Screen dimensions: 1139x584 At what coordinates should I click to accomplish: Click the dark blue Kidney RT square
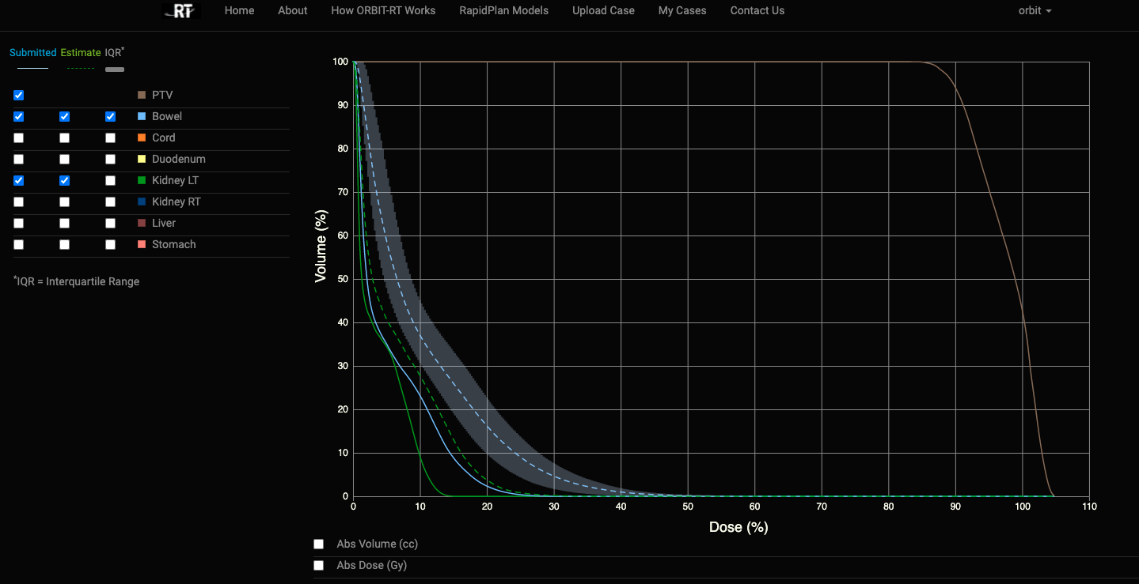coord(142,202)
